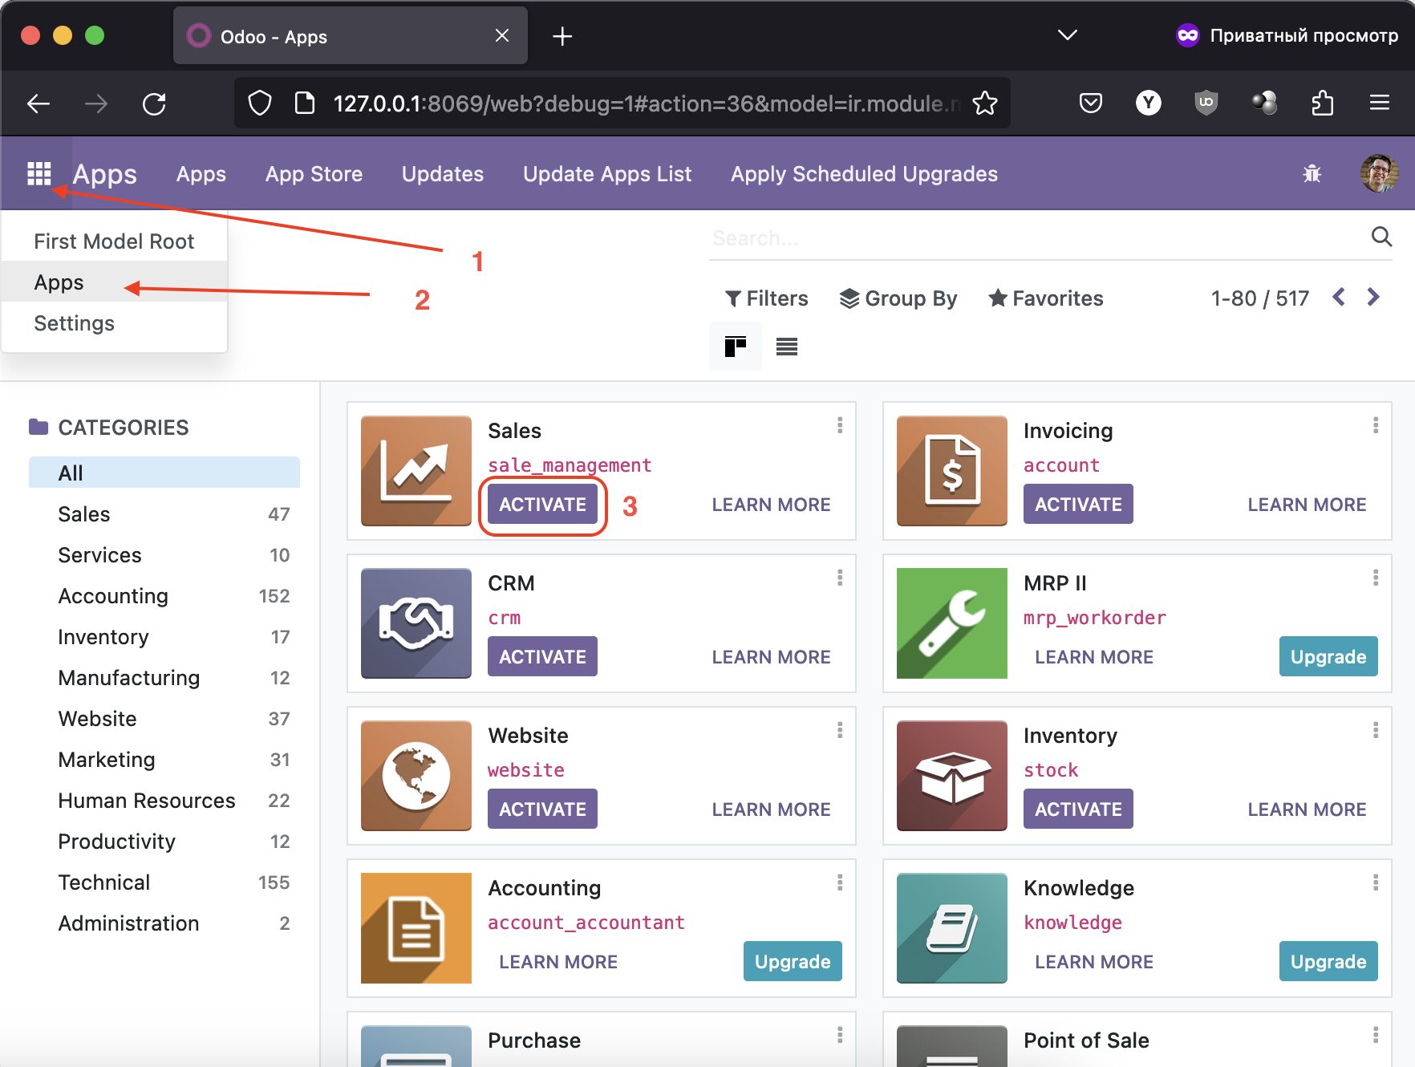1415x1067 pixels.
Task: Activate the Website app
Action: [x=542, y=809]
